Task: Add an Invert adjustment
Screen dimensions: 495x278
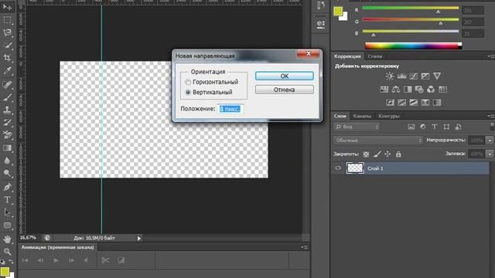Action: 390,103
